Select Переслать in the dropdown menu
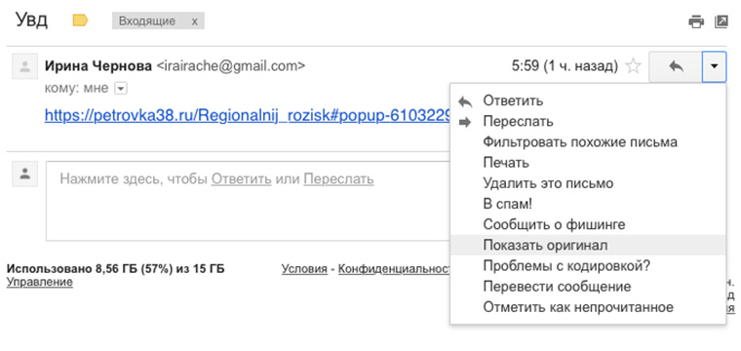Viewport: 741px width, 351px height. pyautogui.click(x=518, y=122)
